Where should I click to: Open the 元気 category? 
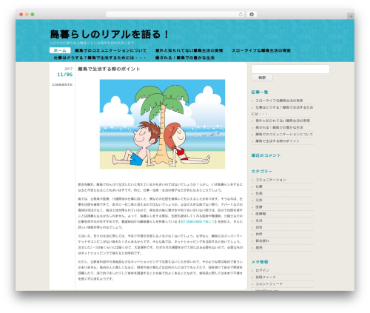[x=259, y=201]
